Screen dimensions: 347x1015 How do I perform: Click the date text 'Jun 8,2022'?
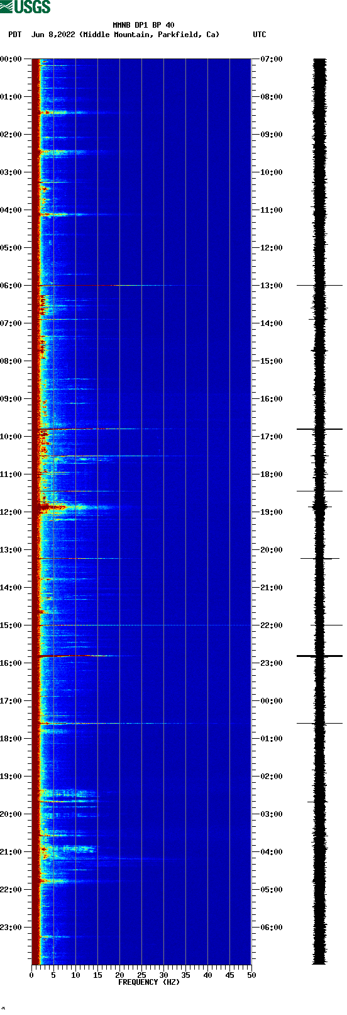pos(53,35)
